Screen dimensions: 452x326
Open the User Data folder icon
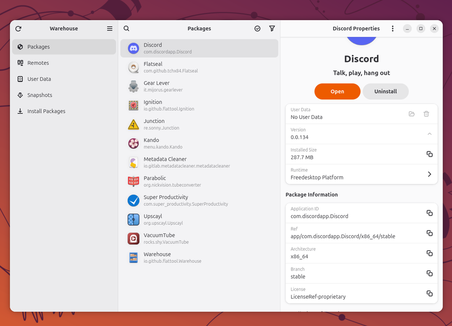coord(412,114)
